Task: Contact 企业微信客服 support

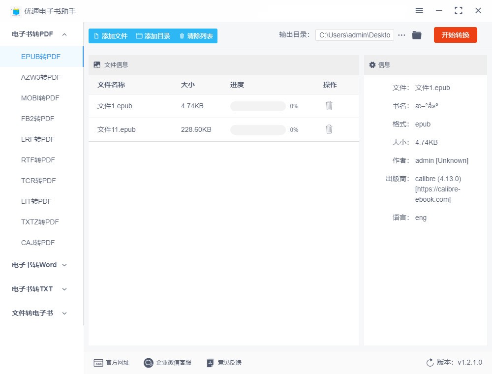Action: click(168, 363)
